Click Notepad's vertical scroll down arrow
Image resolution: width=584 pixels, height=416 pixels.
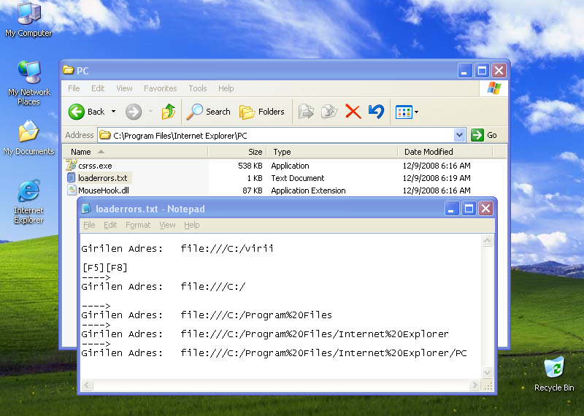click(487, 372)
